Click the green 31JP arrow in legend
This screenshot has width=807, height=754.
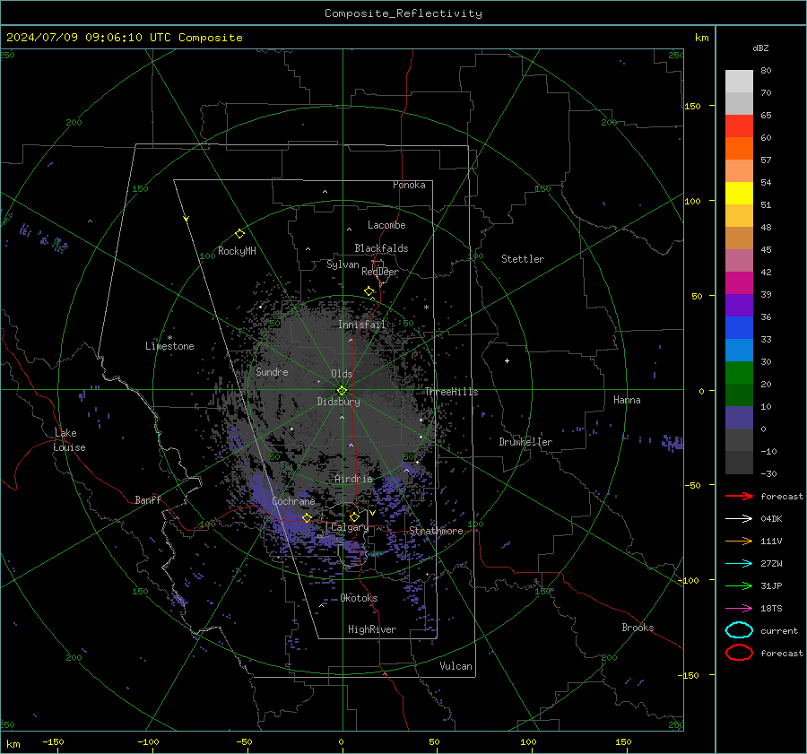point(739,585)
